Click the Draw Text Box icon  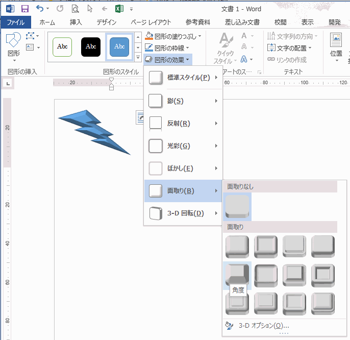point(30,47)
